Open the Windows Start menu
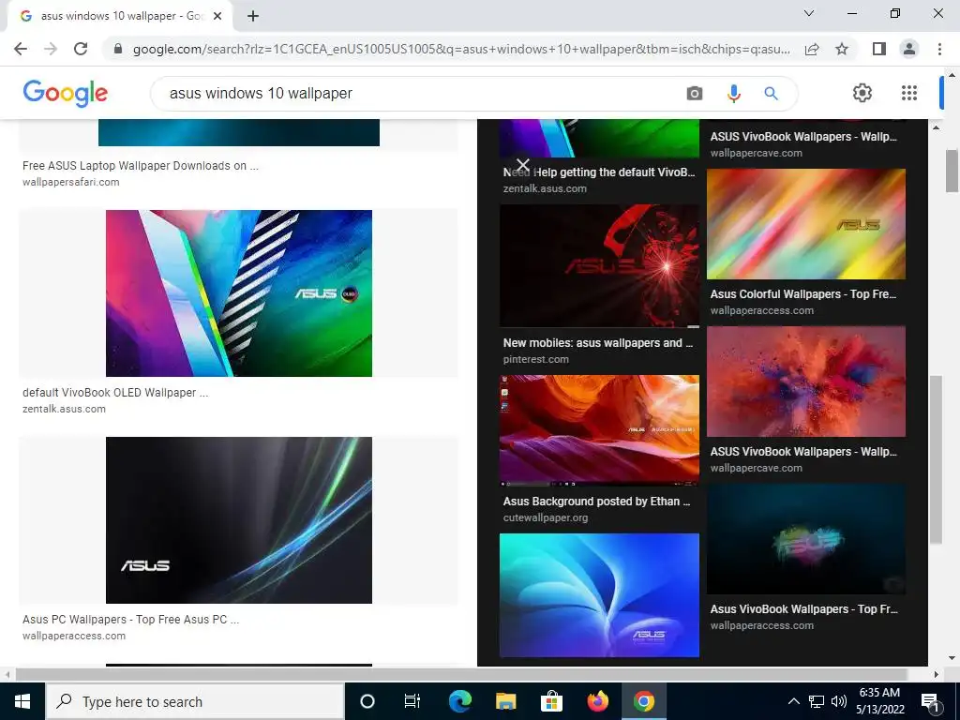The image size is (960, 720). click(22, 701)
